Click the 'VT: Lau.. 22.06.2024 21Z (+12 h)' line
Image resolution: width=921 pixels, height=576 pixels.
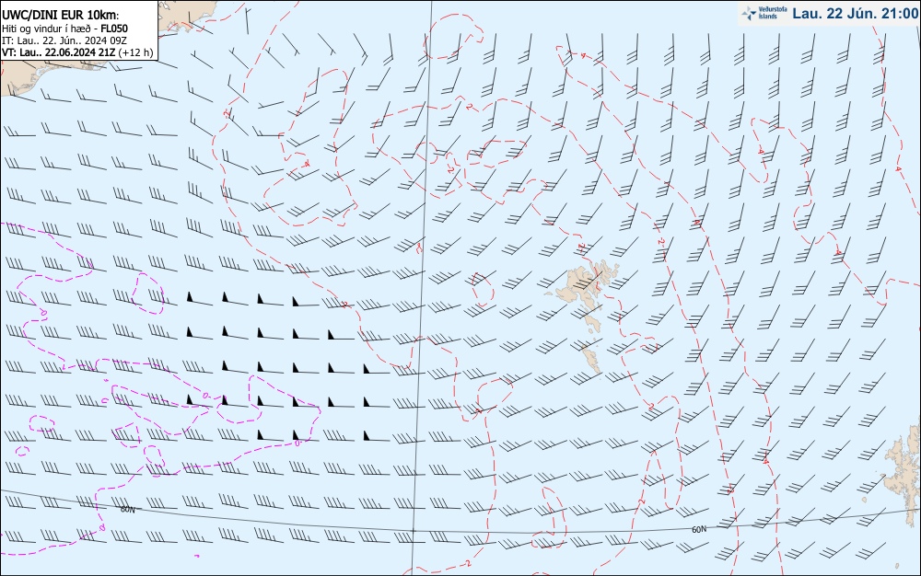pyautogui.click(x=77, y=52)
